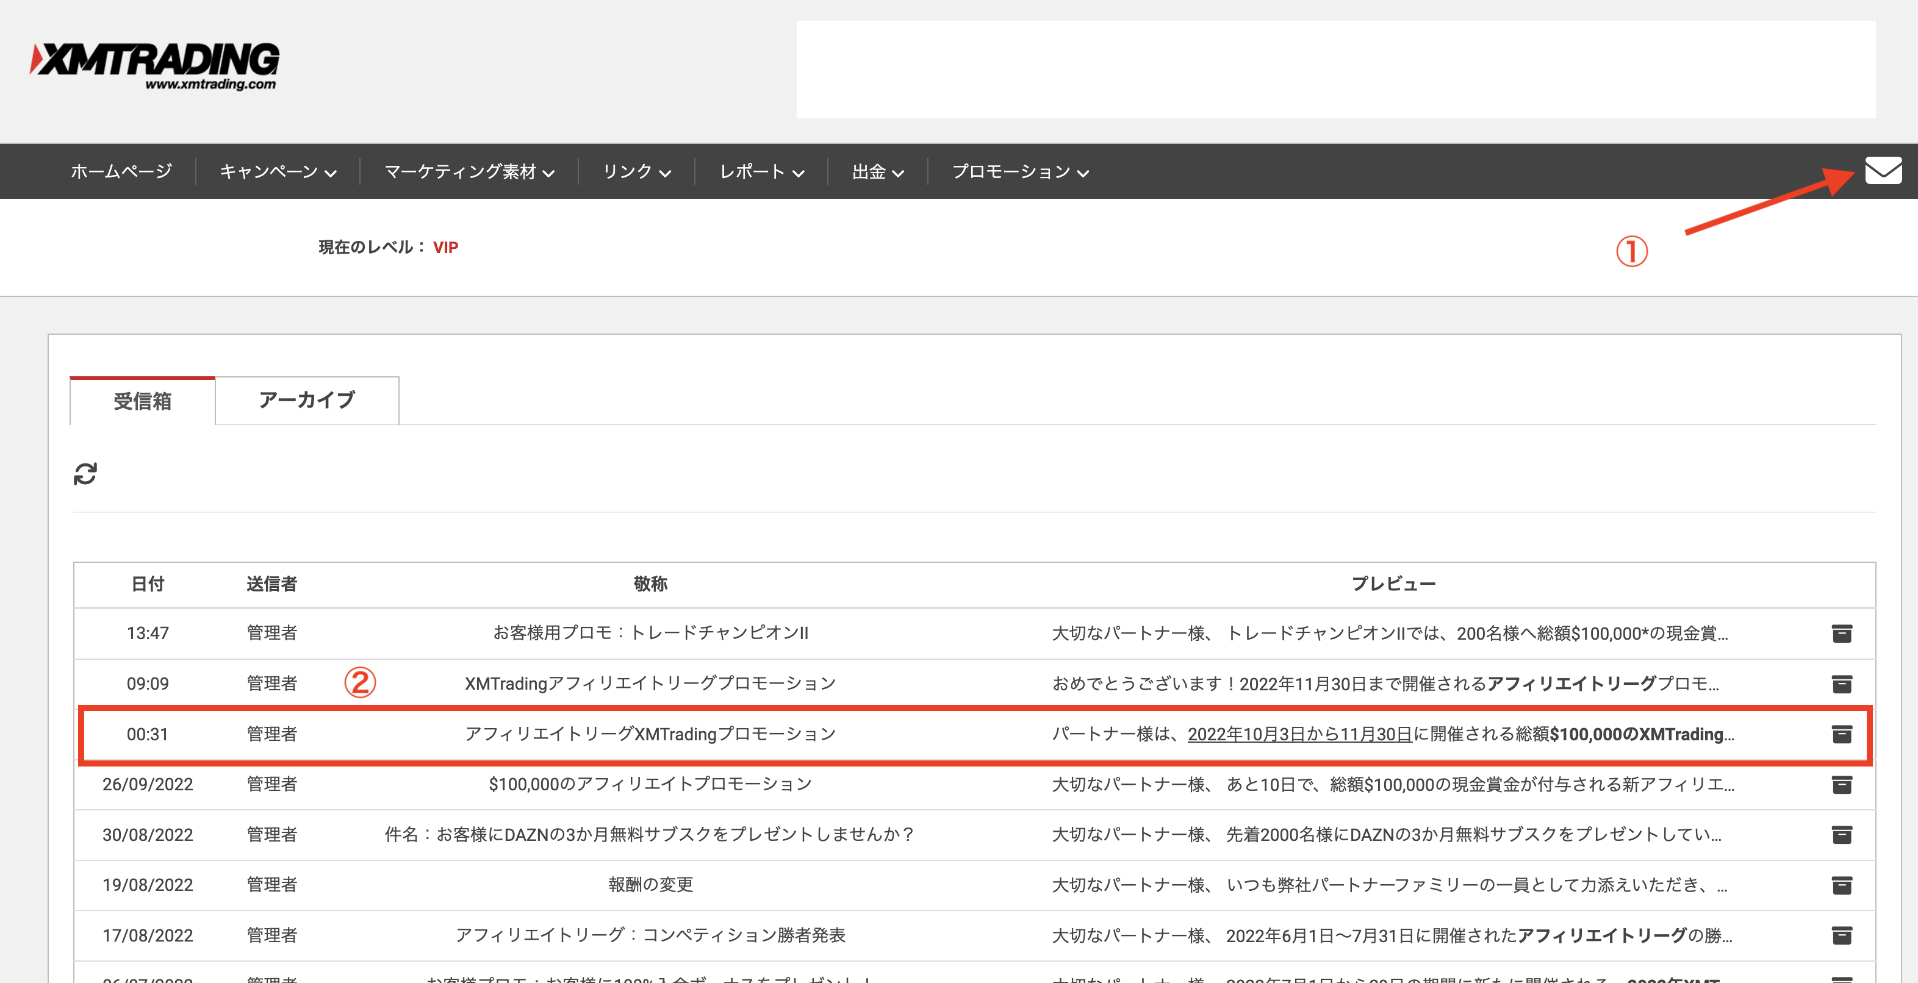
Task: Click preview mentioning 先着2000名様にDAZN
Action: coord(1387,835)
